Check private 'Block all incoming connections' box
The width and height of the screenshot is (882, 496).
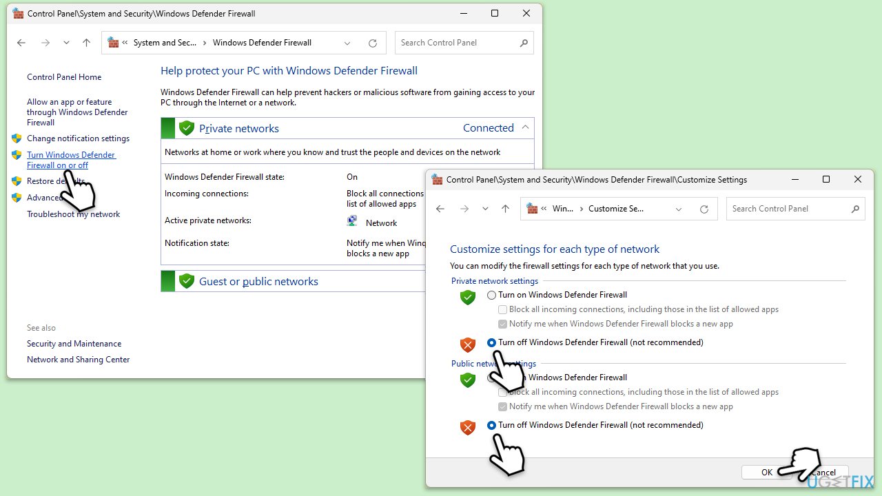click(x=503, y=310)
